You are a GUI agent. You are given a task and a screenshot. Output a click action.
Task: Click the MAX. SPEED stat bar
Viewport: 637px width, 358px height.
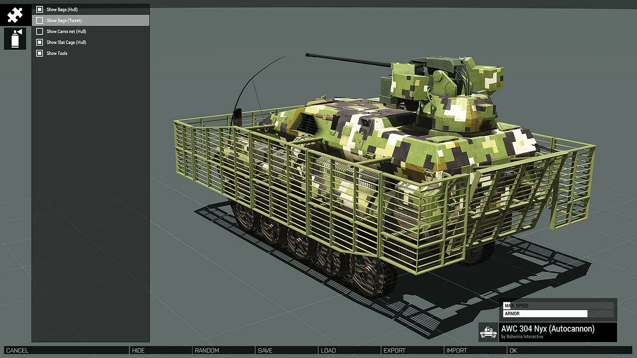[x=544, y=305]
